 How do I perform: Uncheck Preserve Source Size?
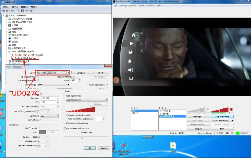click(107, 85)
